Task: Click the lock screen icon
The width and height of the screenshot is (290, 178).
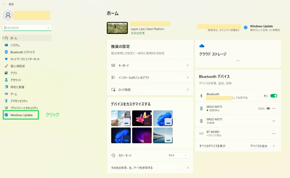Action: 113,90
